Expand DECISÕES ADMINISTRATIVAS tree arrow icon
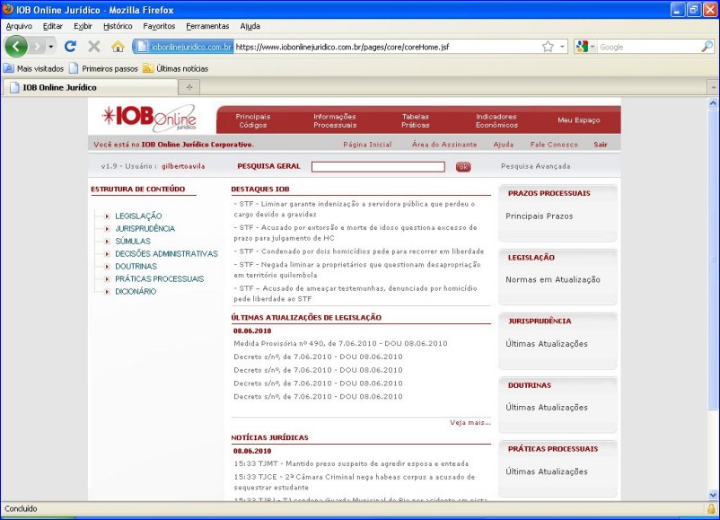720x520 pixels. 107,254
